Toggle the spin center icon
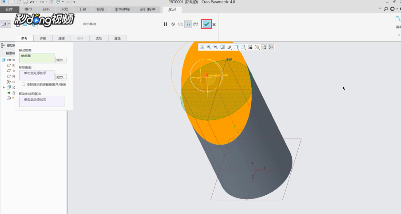This screenshot has width=401, height=214. click(x=271, y=47)
